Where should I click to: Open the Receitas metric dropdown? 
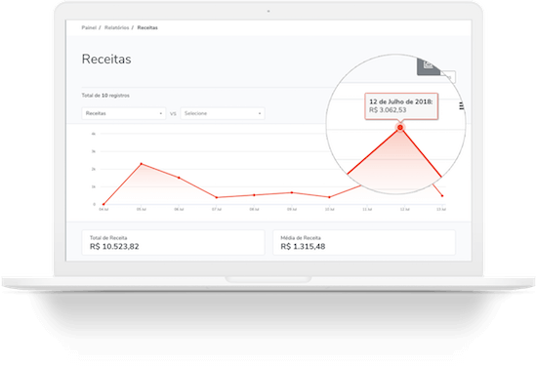(124, 113)
